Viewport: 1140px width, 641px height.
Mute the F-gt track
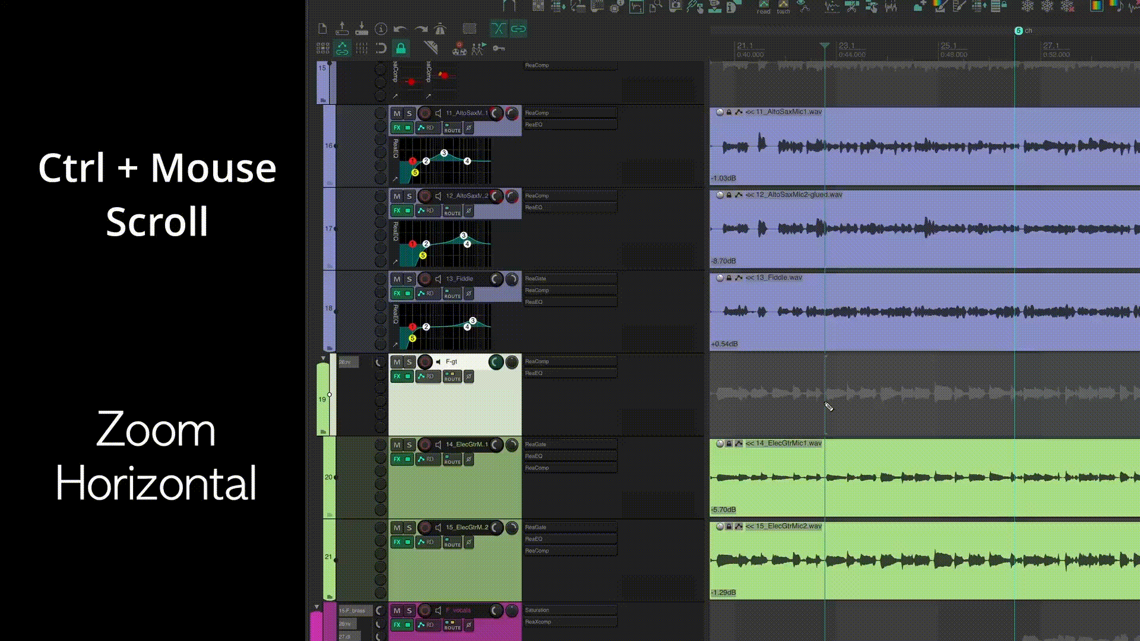[397, 361]
